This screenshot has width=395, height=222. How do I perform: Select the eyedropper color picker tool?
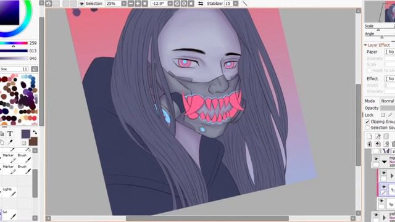click(10, 142)
